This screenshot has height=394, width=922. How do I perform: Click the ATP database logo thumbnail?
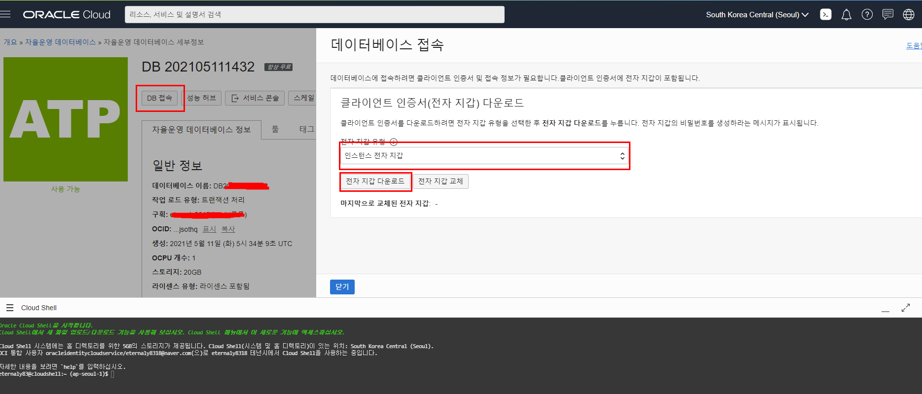click(x=66, y=119)
